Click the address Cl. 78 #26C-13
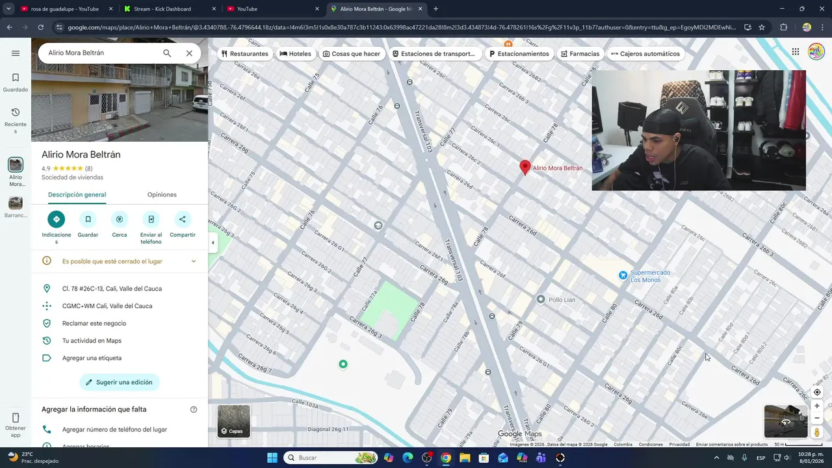 click(112, 289)
